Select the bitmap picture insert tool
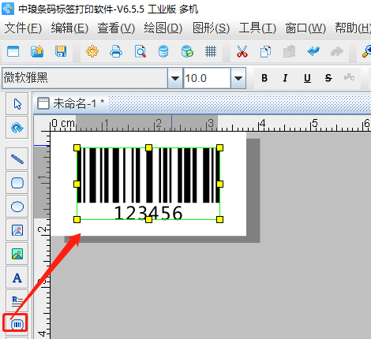This screenshot has width=371, height=339. click(17, 254)
